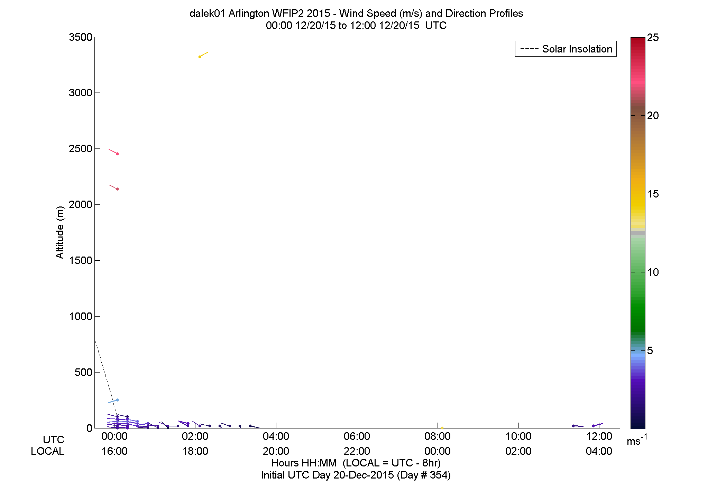726x492 pixels.
Task: Click the light blue wind barb near 250 m
Action: [x=113, y=401]
